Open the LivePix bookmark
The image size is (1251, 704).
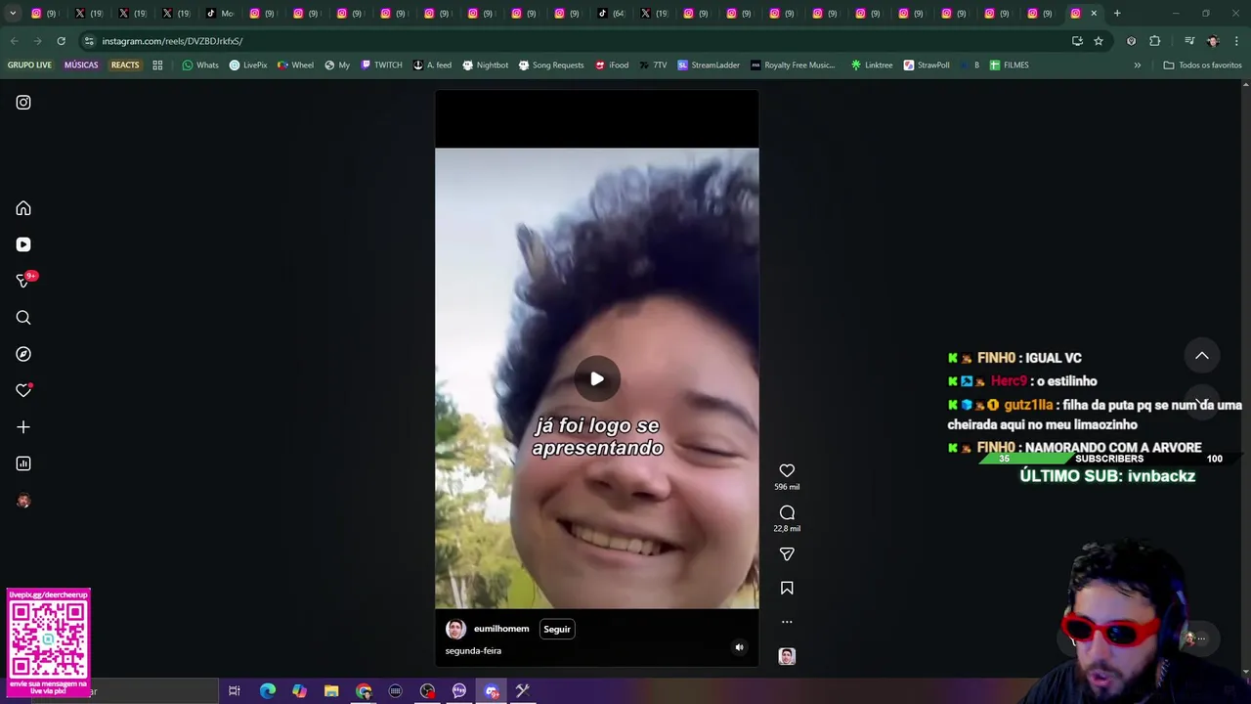click(248, 66)
